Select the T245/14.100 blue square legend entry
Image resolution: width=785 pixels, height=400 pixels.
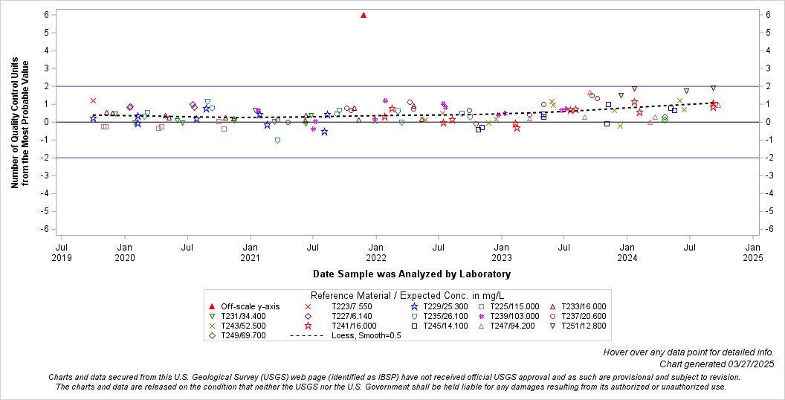[x=439, y=326]
